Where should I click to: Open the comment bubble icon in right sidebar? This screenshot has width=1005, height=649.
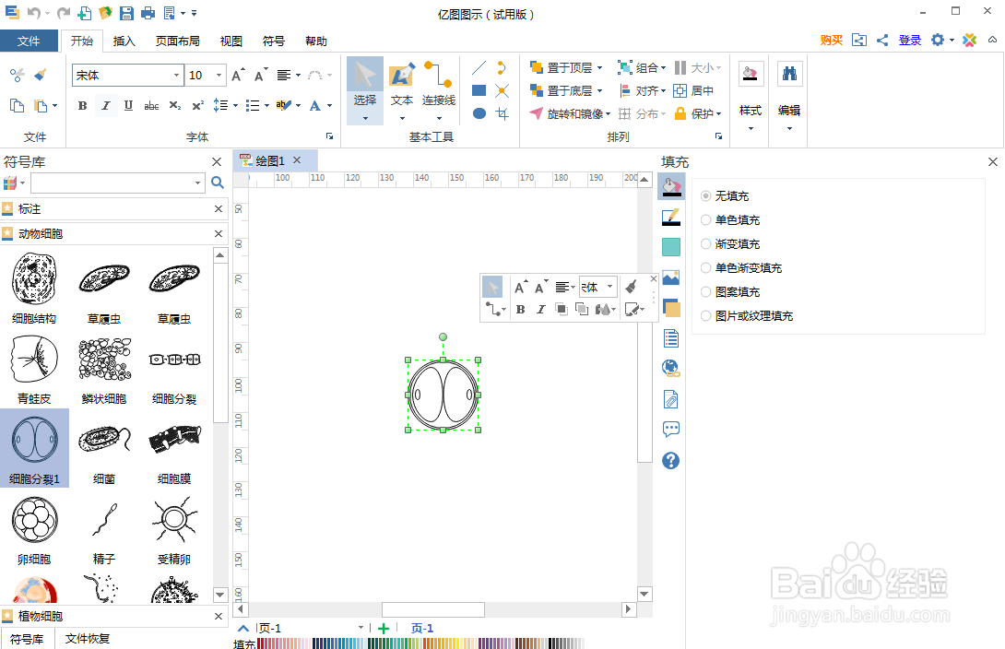(x=670, y=429)
